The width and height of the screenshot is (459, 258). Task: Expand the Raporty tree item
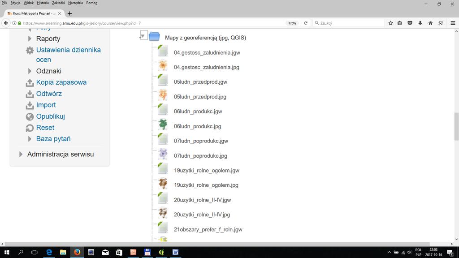pyautogui.click(x=30, y=39)
